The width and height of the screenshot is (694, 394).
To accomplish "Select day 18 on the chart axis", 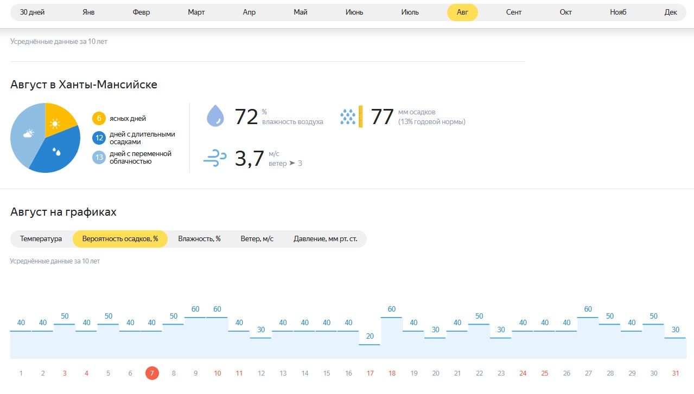I will pos(392,373).
